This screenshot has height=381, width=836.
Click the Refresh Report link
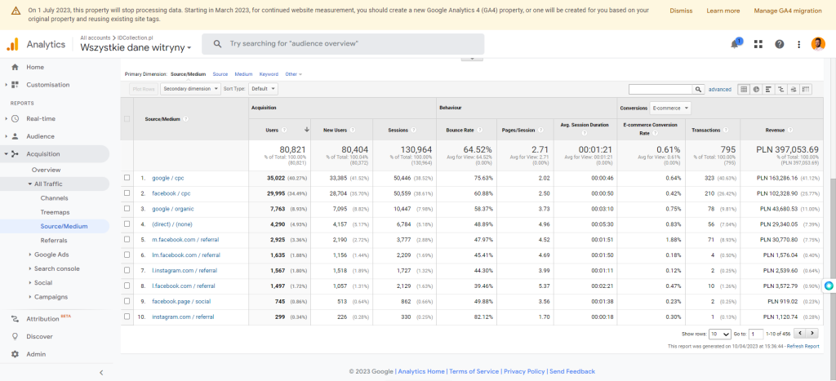click(803, 347)
